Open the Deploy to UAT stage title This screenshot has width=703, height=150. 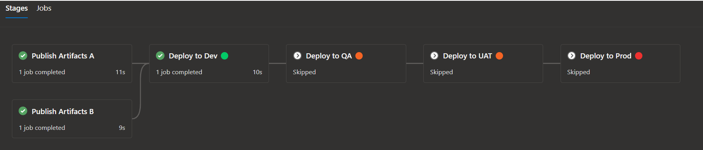467,56
